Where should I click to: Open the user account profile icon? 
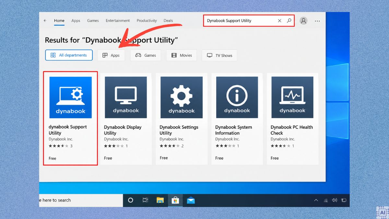click(x=303, y=21)
